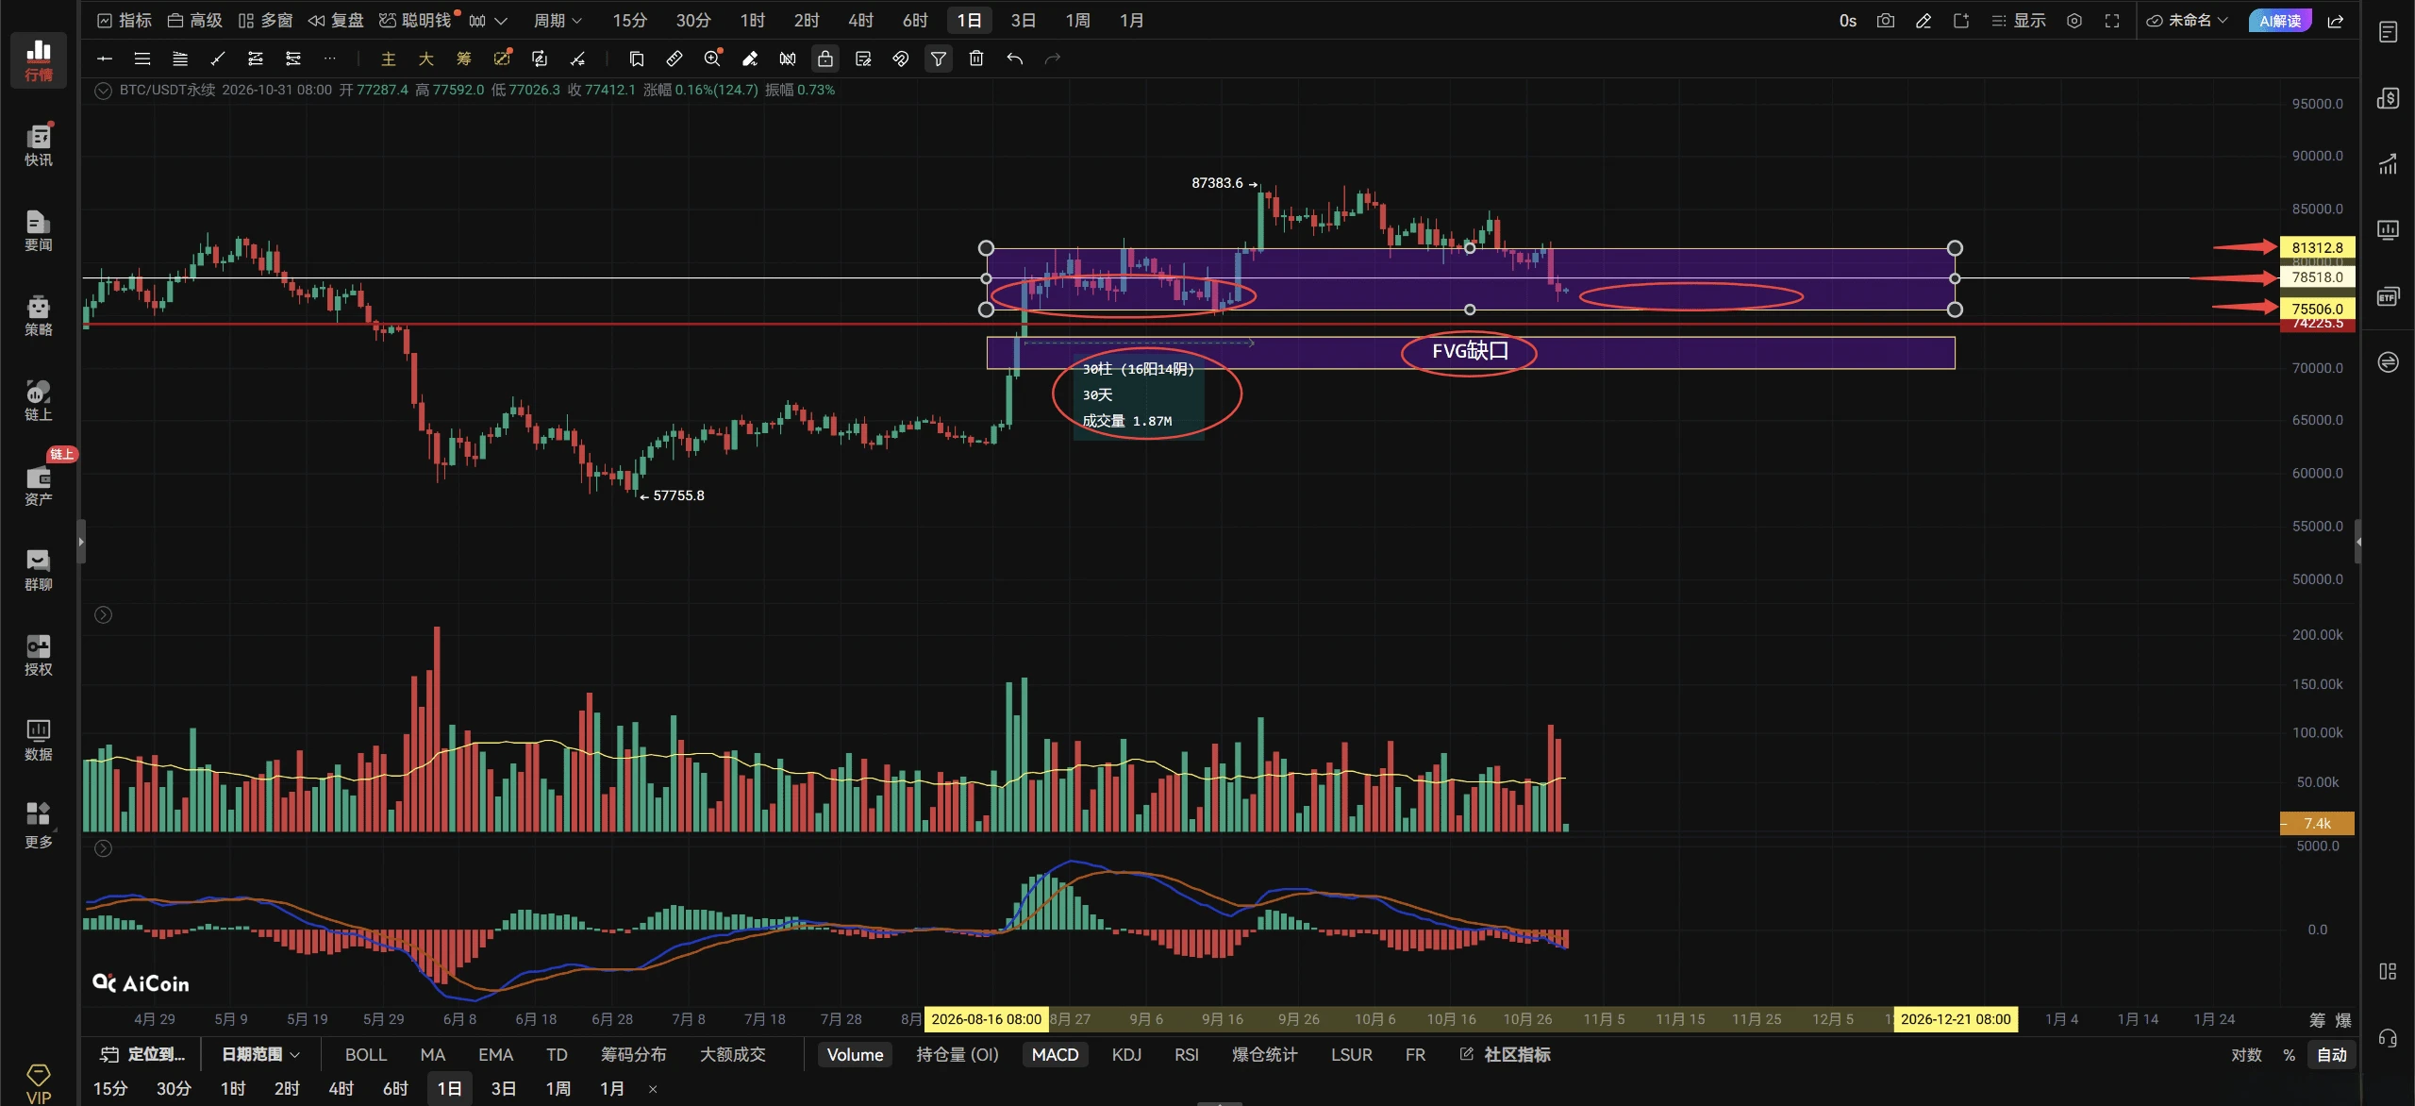Click the filter funnel icon
The width and height of the screenshot is (2415, 1106).
pos(939,59)
